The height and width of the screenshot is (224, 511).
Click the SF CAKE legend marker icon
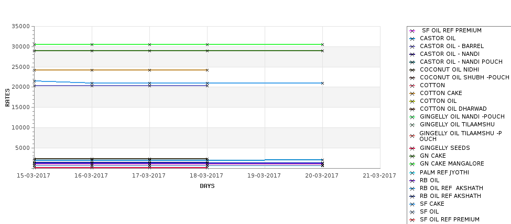412,204
